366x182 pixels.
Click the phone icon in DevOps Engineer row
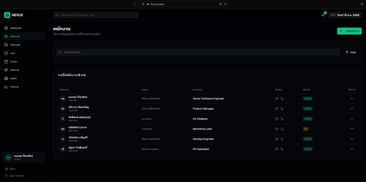tap(282, 139)
